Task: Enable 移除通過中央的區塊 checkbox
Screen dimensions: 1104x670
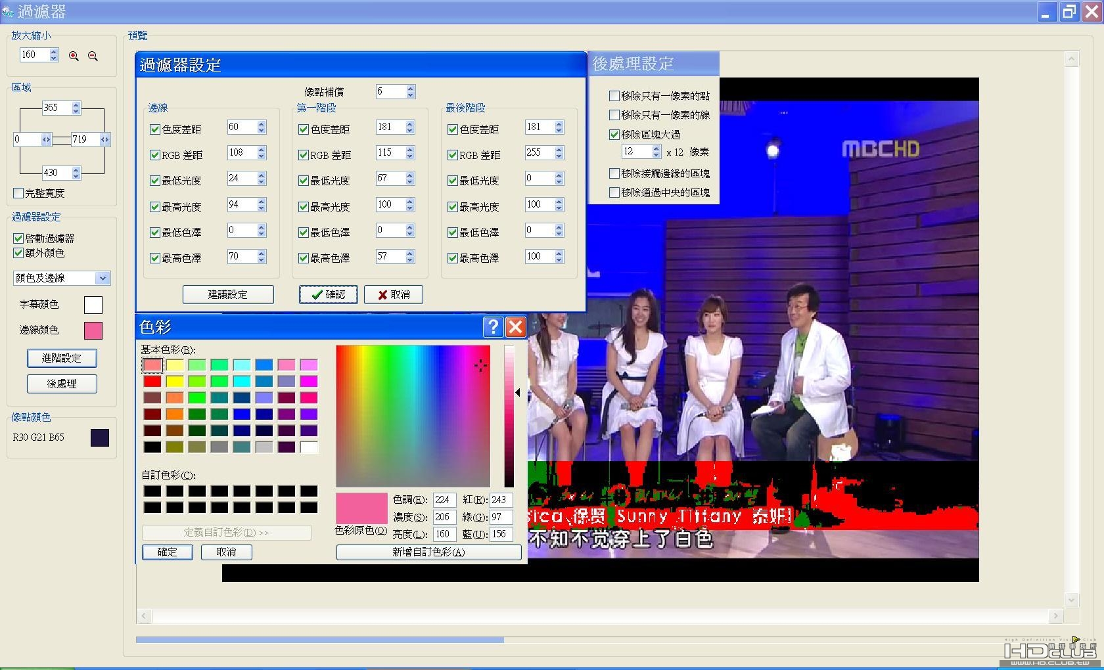Action: [614, 192]
